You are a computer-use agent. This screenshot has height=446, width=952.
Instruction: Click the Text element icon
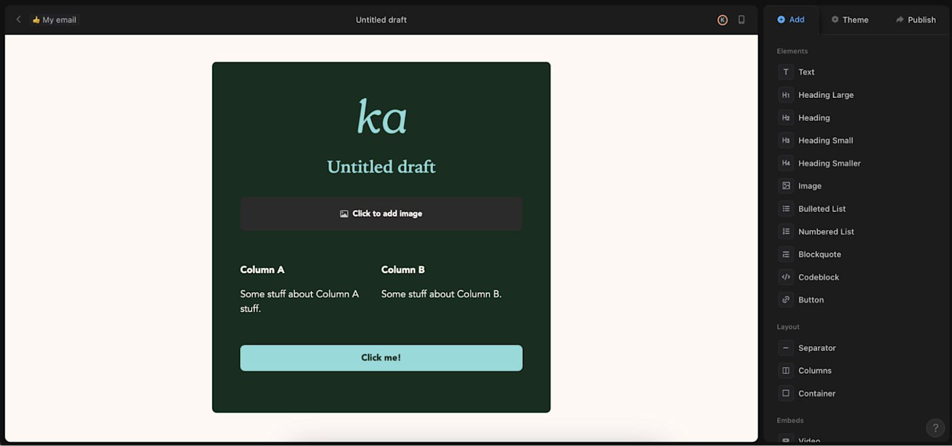(786, 72)
